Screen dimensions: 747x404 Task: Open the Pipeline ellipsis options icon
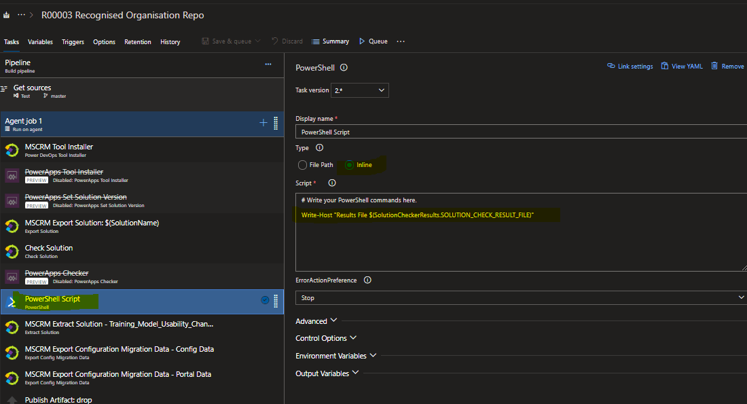[x=268, y=63]
